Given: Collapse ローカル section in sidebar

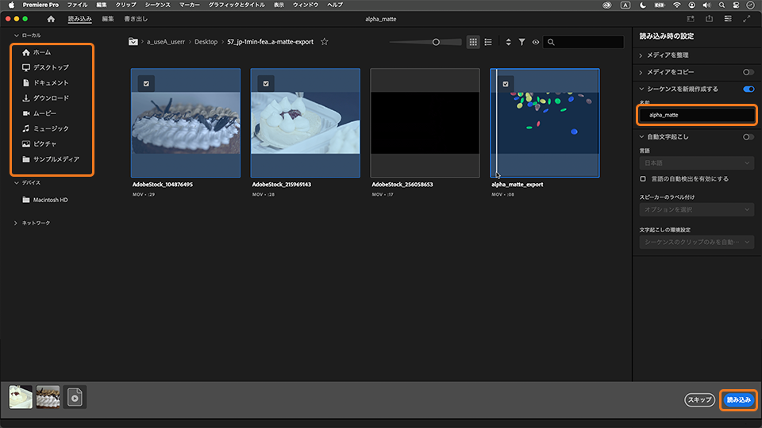Looking at the screenshot, I should 16,36.
